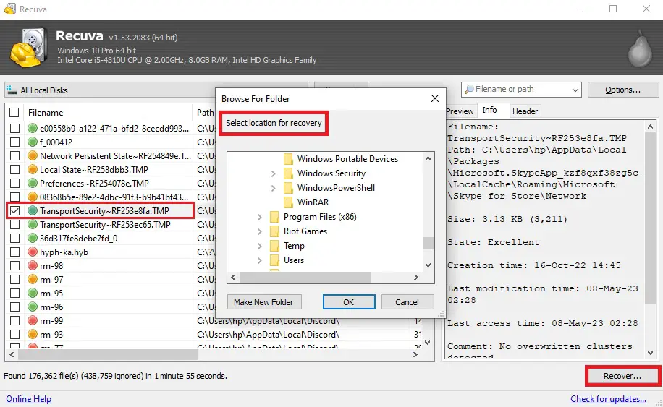Viewport: 663px width, 407px height.
Task: Expand the Users folder tree node
Action: pyautogui.click(x=259, y=260)
